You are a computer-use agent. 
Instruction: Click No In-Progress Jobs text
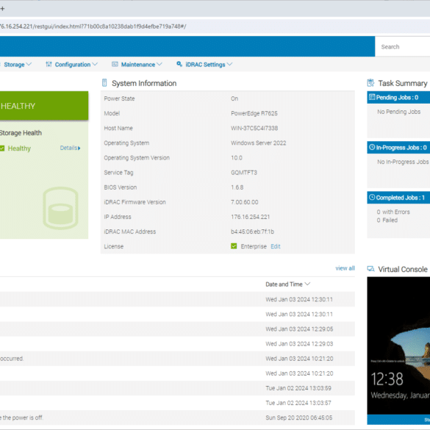pos(403,162)
